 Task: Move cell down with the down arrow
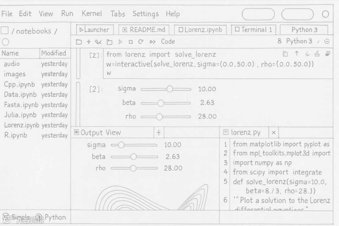[307, 54]
